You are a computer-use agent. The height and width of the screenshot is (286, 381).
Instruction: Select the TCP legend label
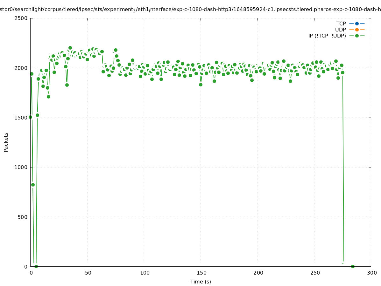pyautogui.click(x=341, y=24)
